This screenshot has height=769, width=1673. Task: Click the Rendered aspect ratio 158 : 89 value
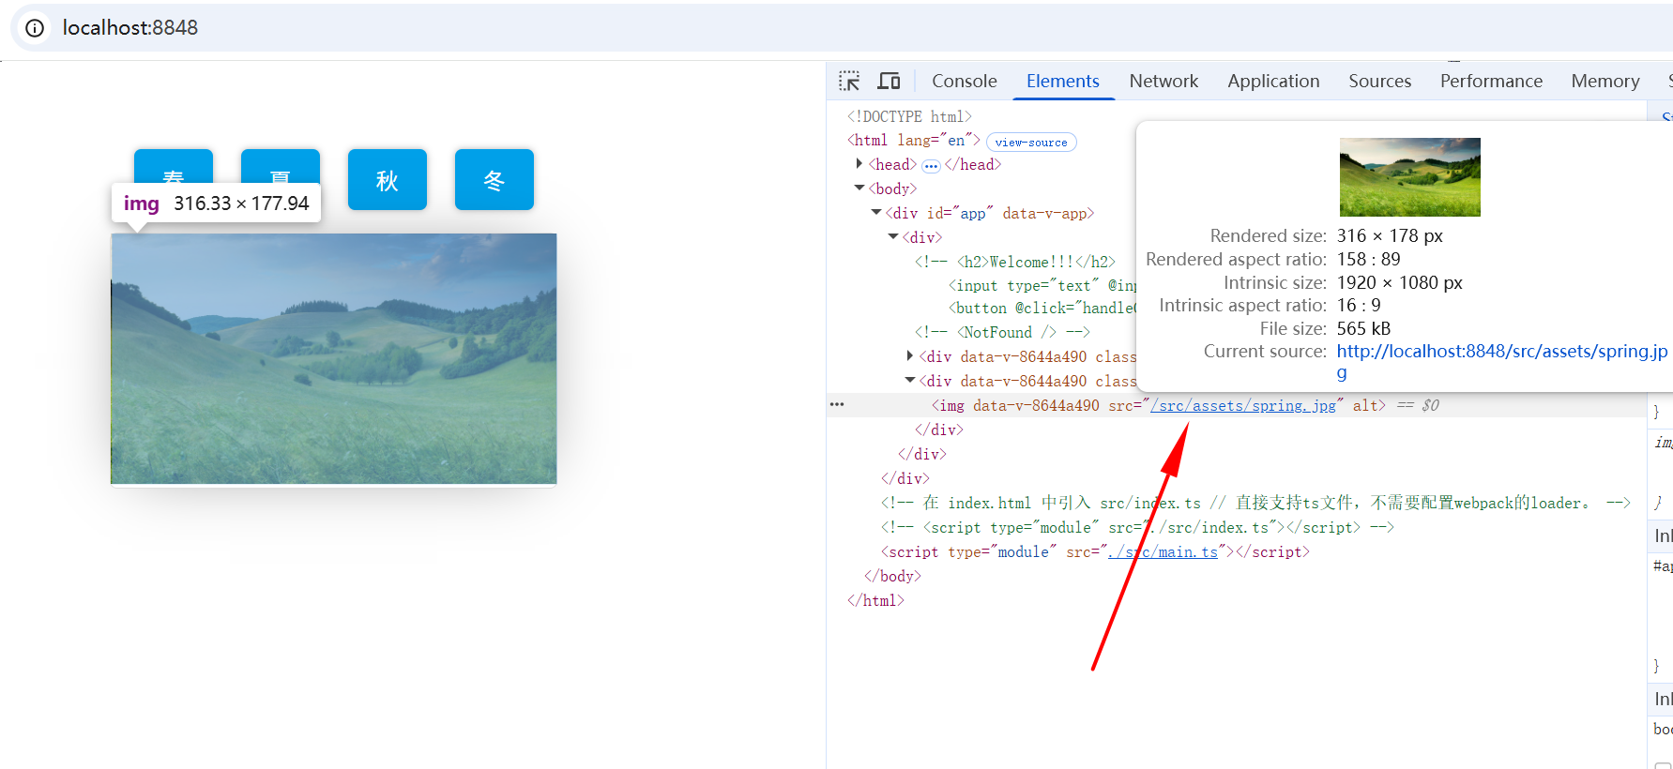tap(1368, 259)
